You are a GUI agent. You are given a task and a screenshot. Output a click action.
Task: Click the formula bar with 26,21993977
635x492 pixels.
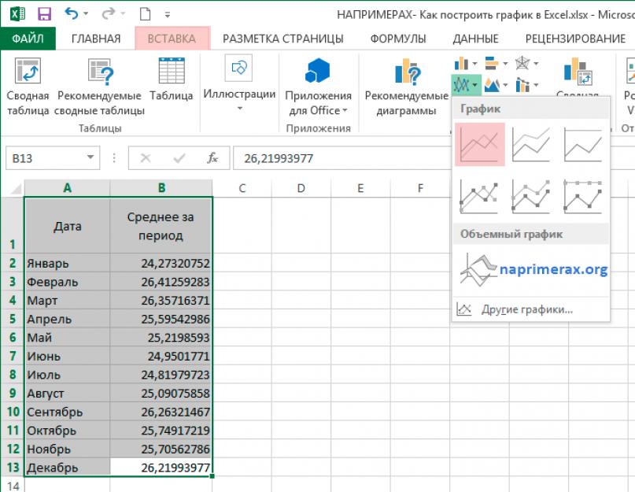click(342, 158)
